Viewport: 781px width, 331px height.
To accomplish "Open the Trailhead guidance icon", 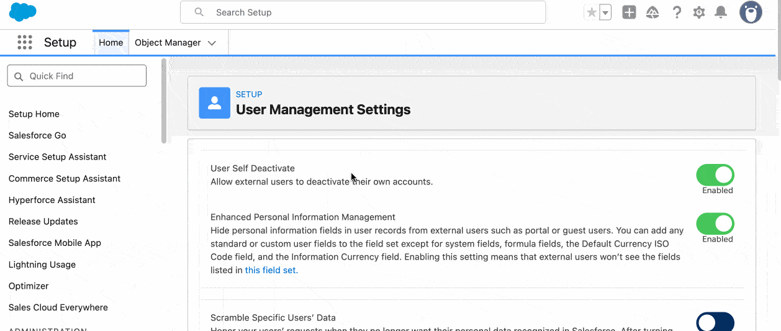I will (x=652, y=12).
